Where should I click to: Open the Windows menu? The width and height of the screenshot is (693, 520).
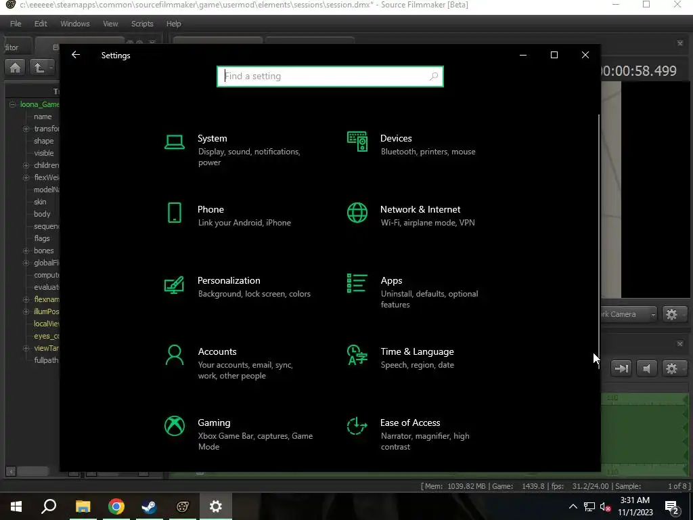(x=74, y=24)
